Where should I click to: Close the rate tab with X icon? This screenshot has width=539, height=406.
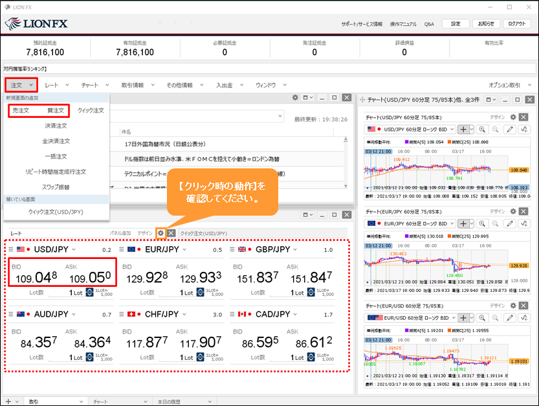pyautogui.click(x=171, y=233)
